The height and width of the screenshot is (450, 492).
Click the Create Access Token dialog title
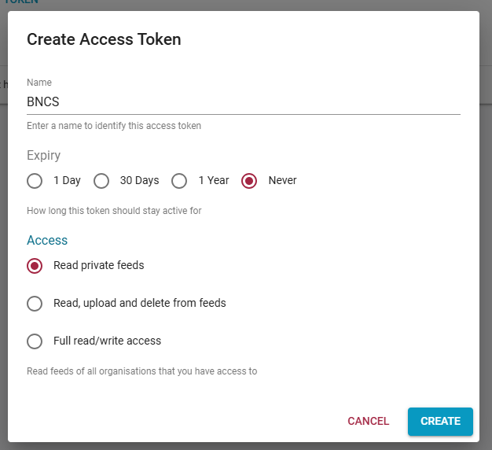click(104, 39)
